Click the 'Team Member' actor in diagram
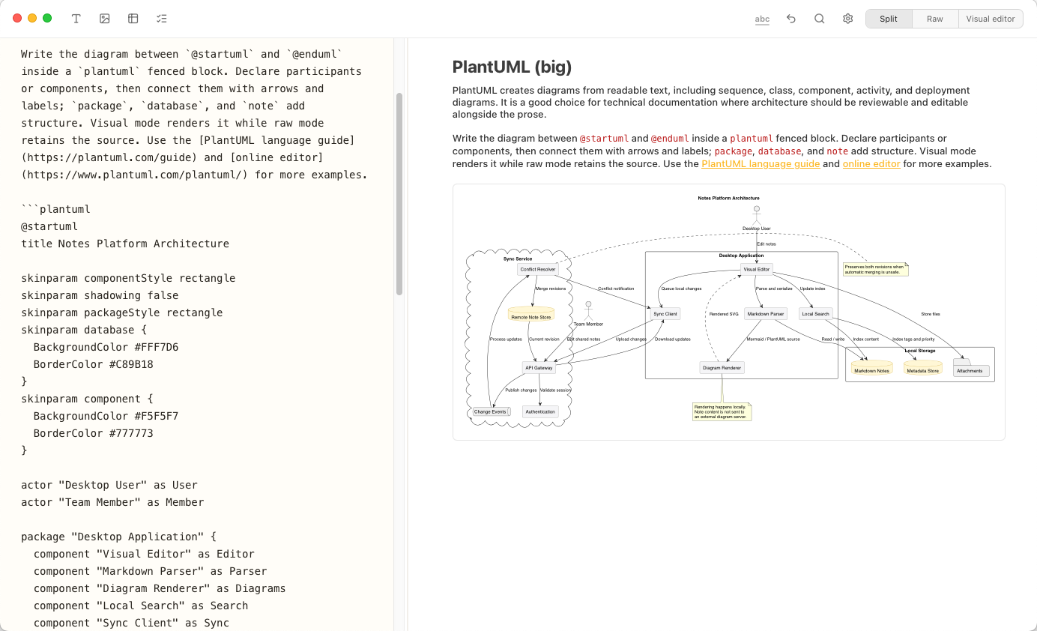This screenshot has width=1037, height=631. coord(588,314)
